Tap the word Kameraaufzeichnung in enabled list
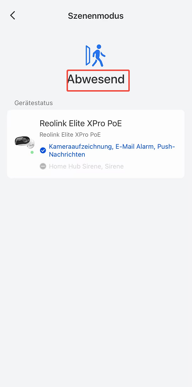The width and height of the screenshot is (192, 387). click(81, 147)
